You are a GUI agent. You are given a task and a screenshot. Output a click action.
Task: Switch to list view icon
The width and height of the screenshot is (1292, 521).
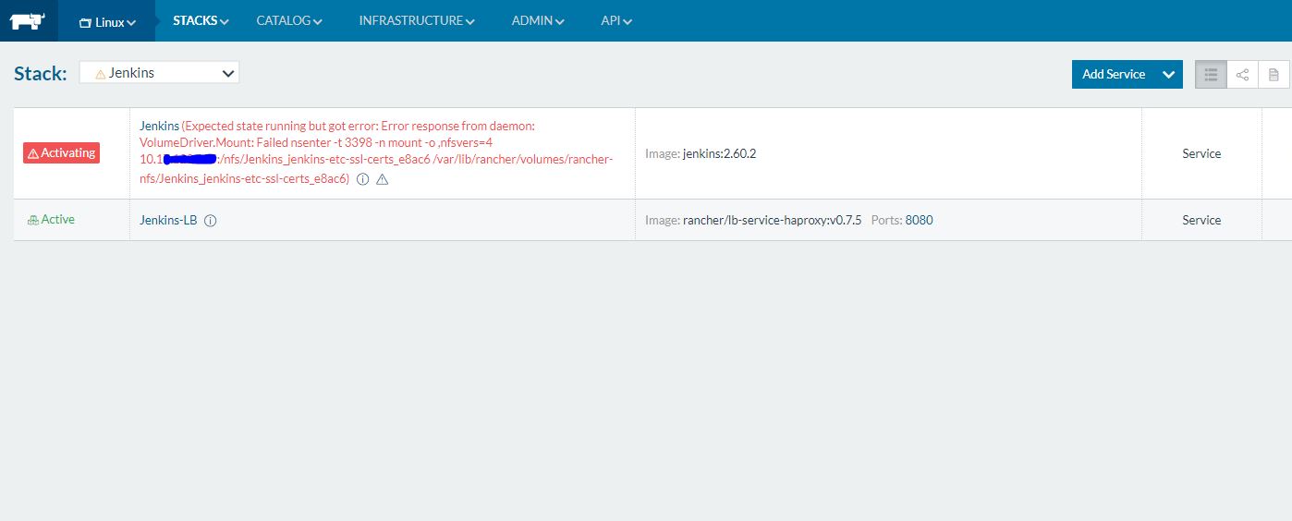point(1211,75)
